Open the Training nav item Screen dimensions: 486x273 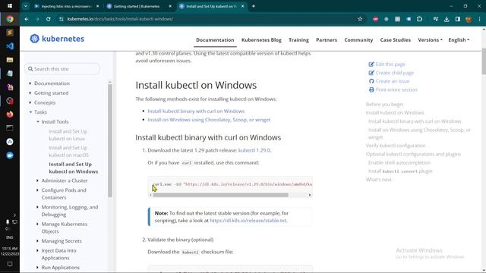pyautogui.click(x=298, y=40)
